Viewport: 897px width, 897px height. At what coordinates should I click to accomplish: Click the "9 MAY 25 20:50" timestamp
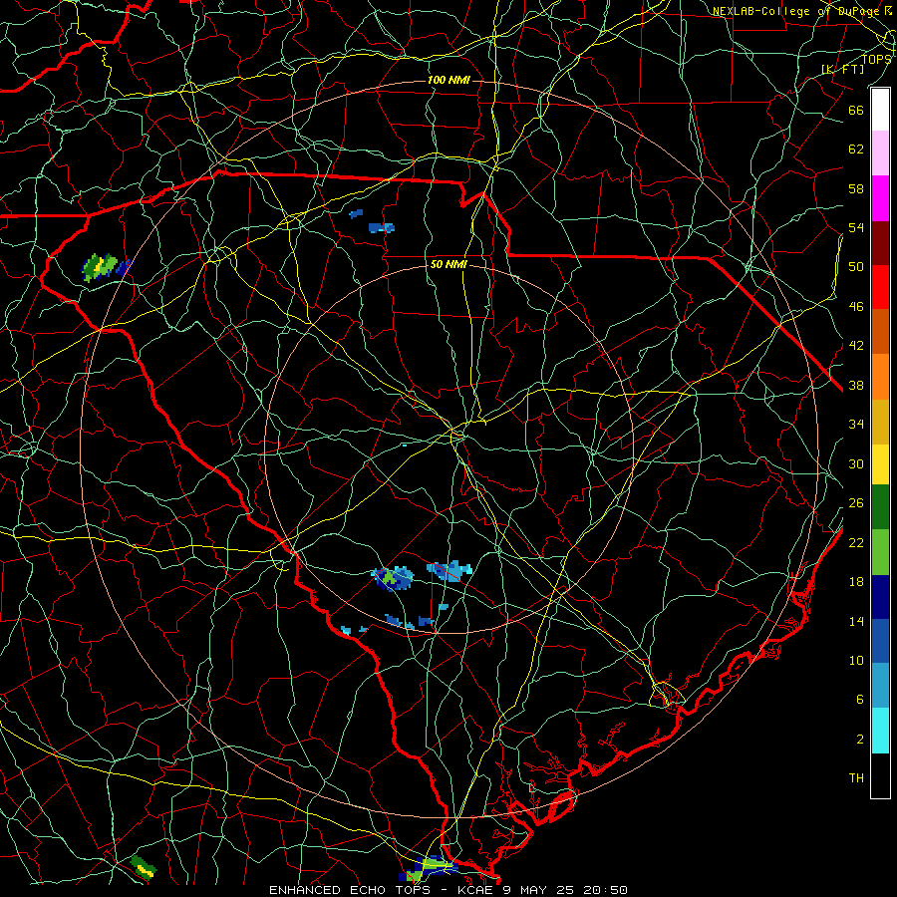(565, 890)
